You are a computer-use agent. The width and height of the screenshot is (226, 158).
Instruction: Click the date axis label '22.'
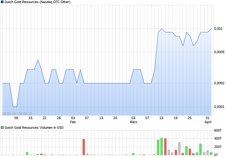(x=45, y=118)
